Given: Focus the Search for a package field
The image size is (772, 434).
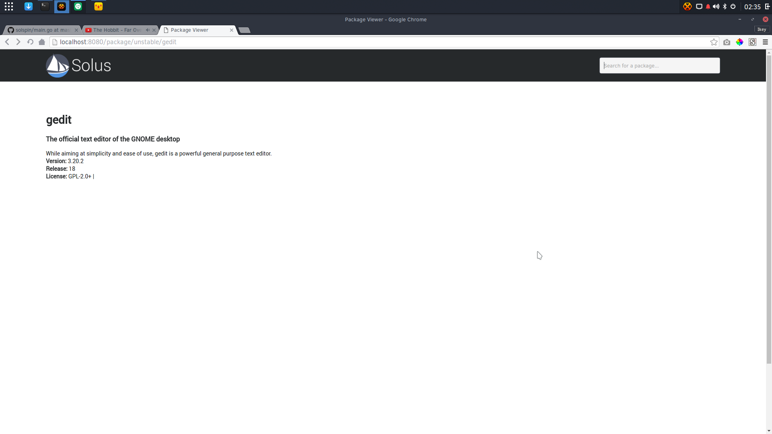Looking at the screenshot, I should [659, 66].
